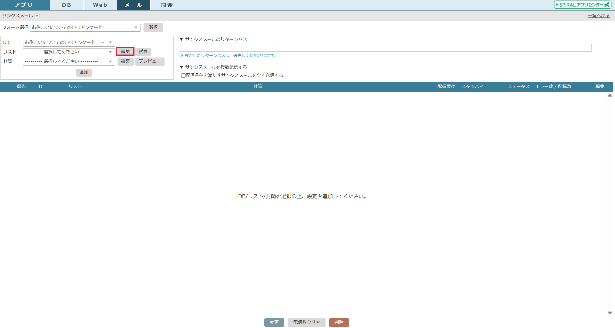Click the 一覧へ戻る link
Screen dimensions: 615x328
(x=598, y=16)
